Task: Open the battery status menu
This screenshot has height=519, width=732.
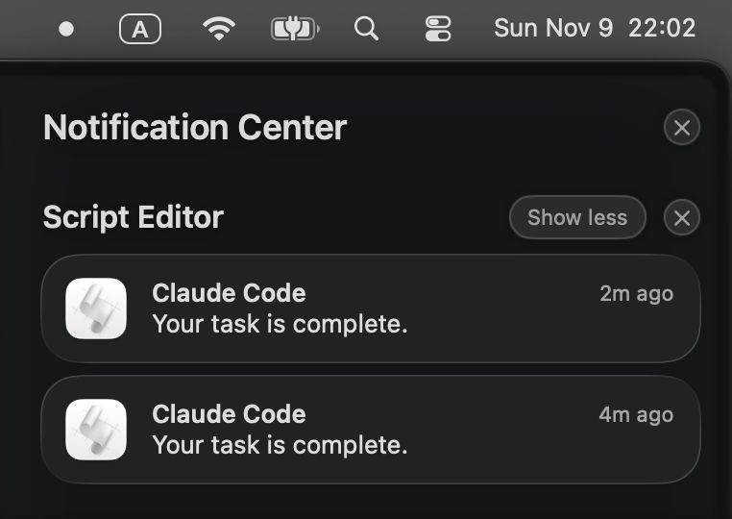Action: [x=294, y=29]
